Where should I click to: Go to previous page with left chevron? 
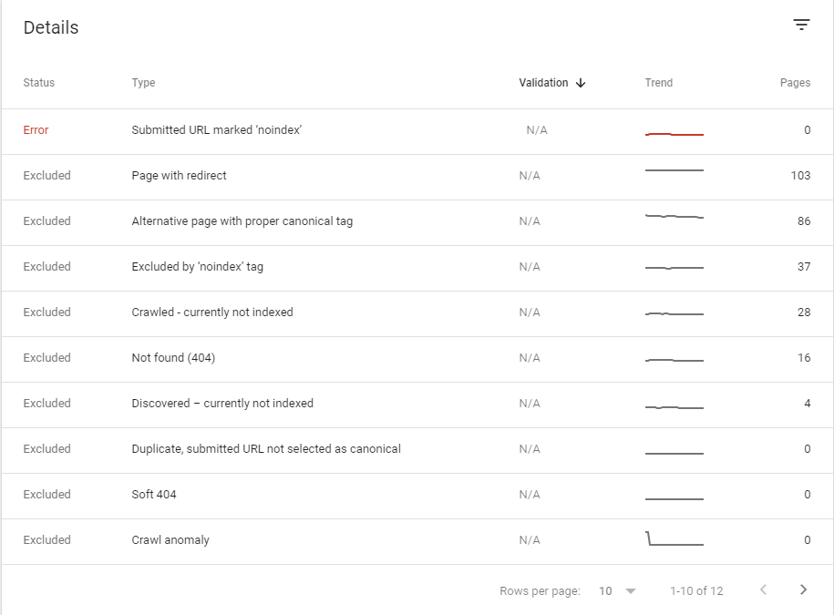click(x=763, y=589)
